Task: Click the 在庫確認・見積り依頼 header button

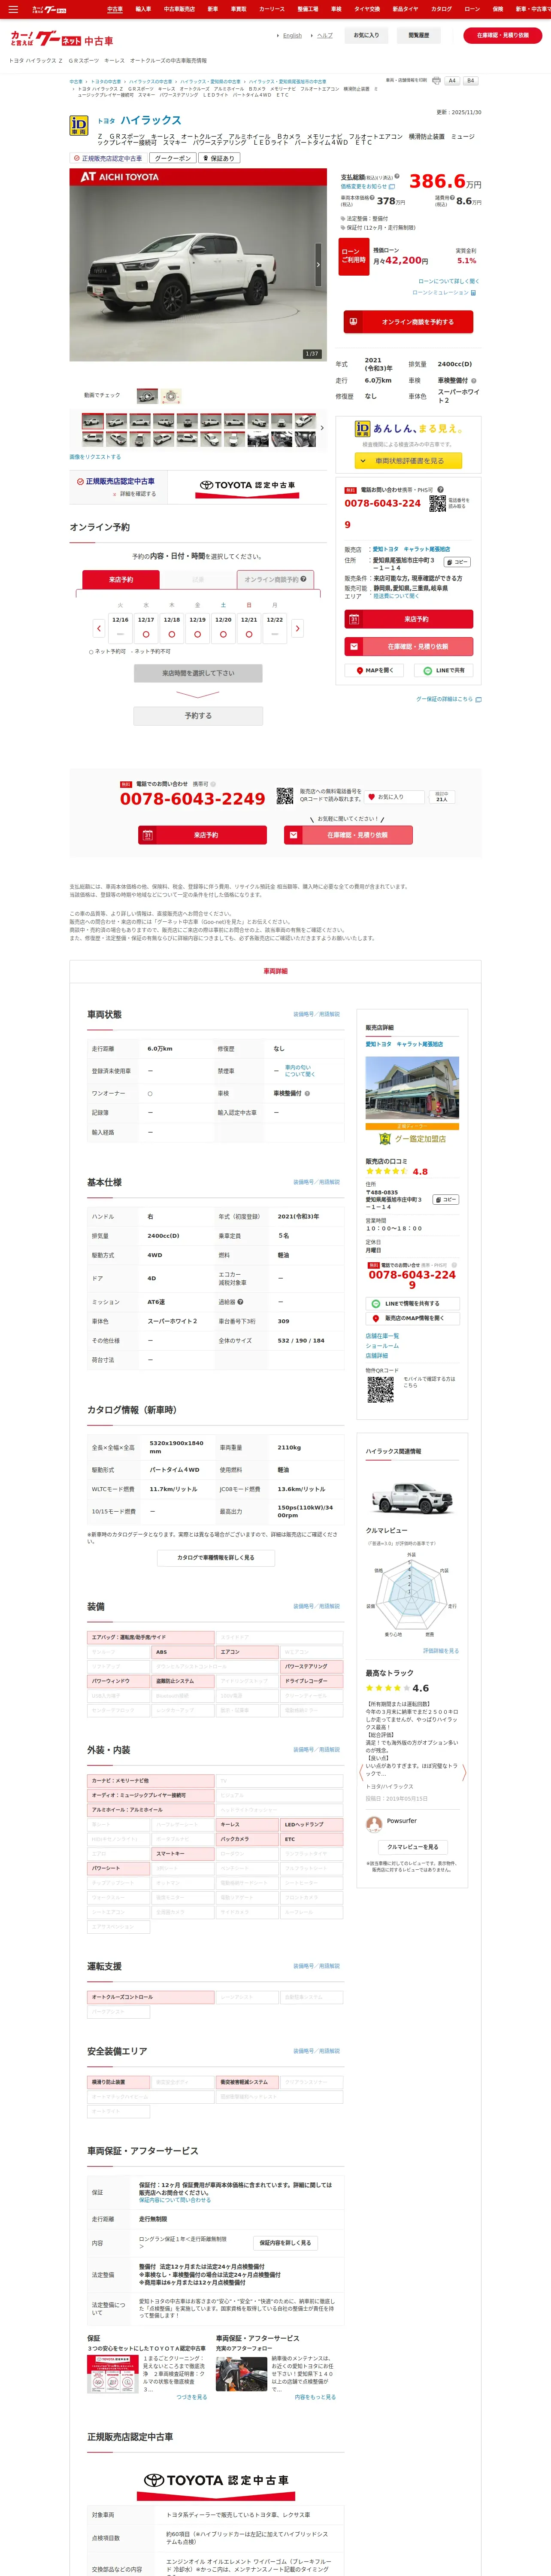Action: 502,35
